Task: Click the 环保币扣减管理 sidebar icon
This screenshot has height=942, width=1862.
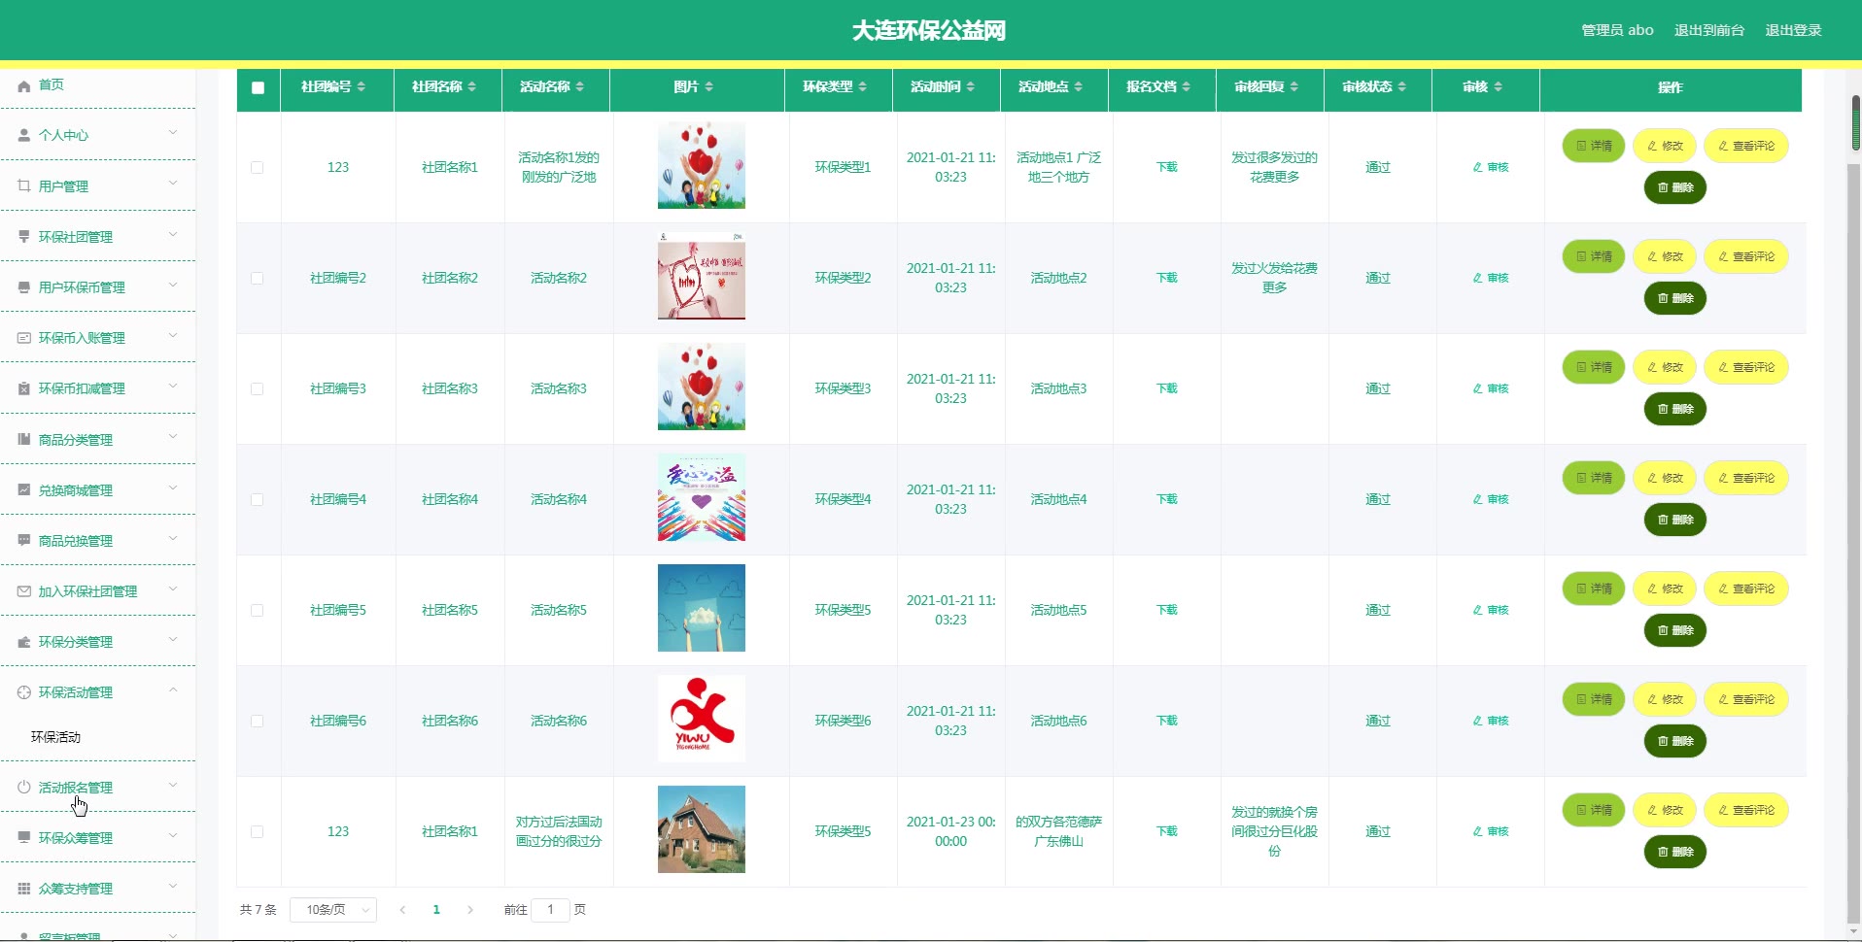Action: click(24, 388)
